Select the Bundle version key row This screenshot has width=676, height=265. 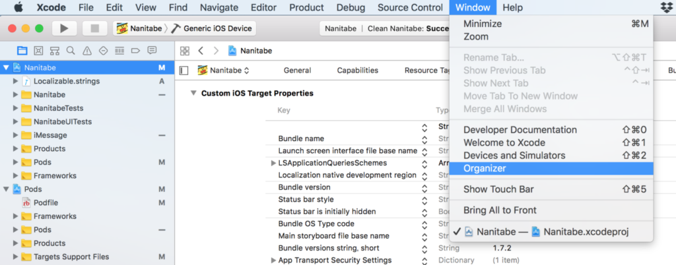point(304,188)
